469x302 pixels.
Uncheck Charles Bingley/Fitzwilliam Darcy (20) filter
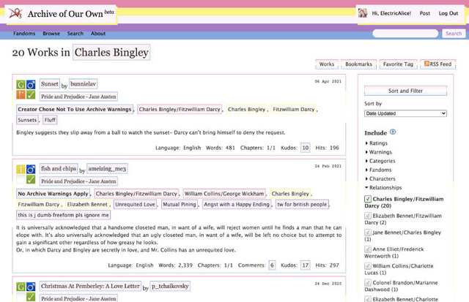point(368,199)
